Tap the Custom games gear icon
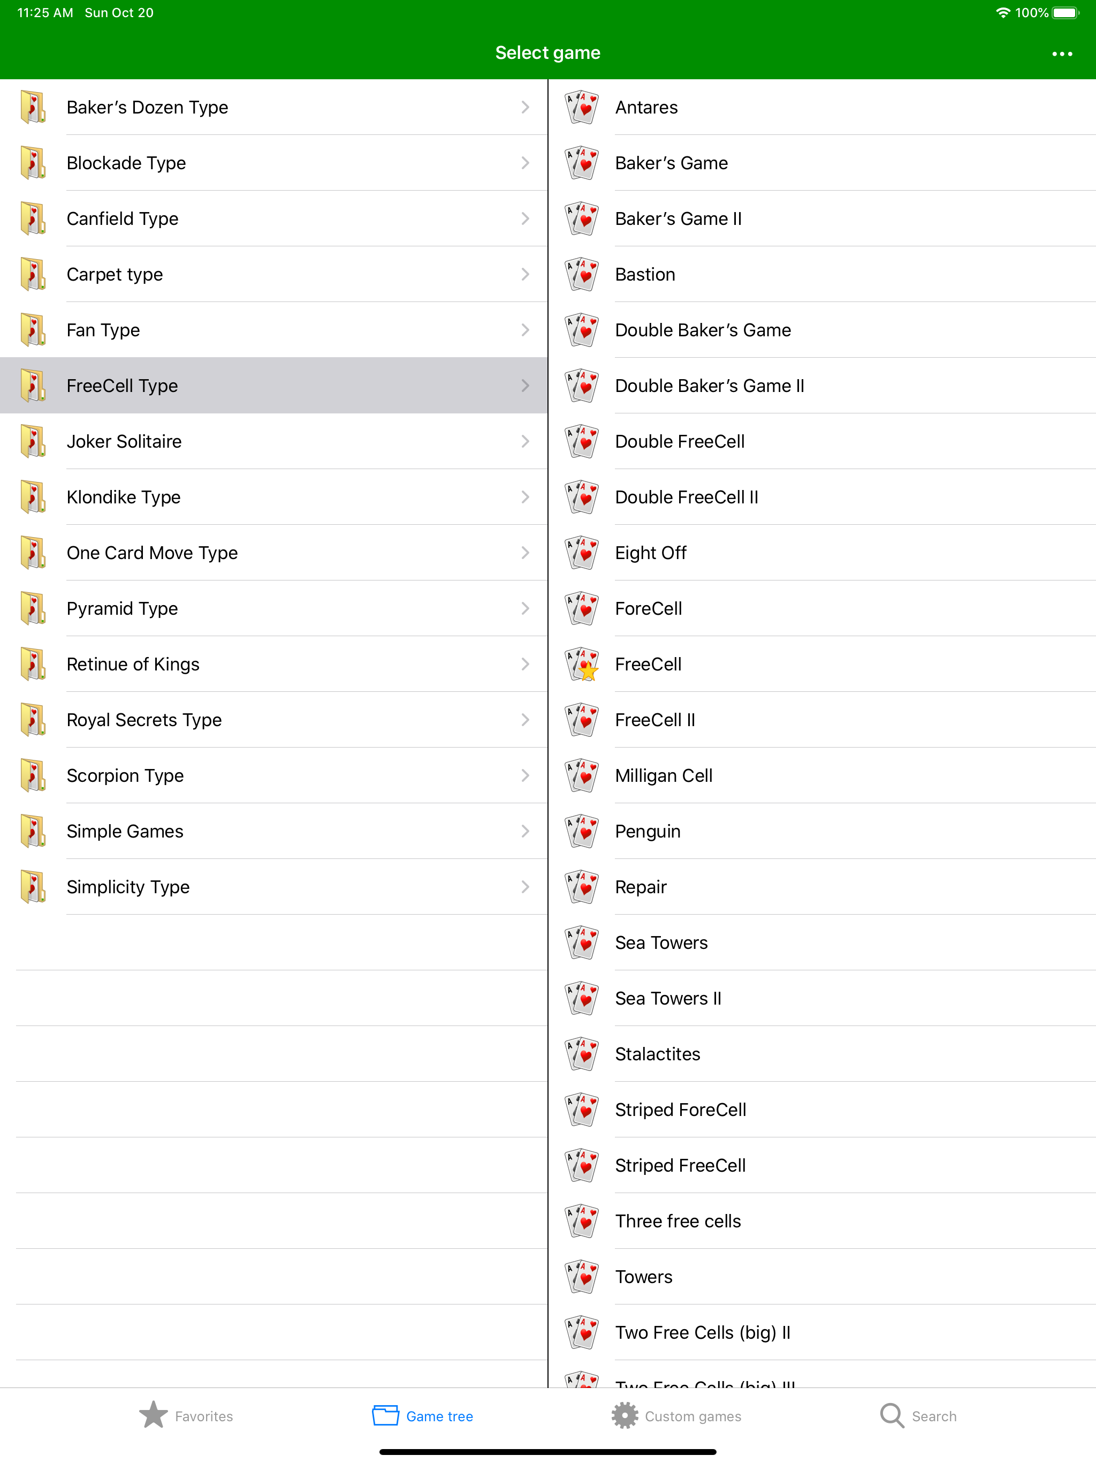The image size is (1096, 1463). click(624, 1415)
